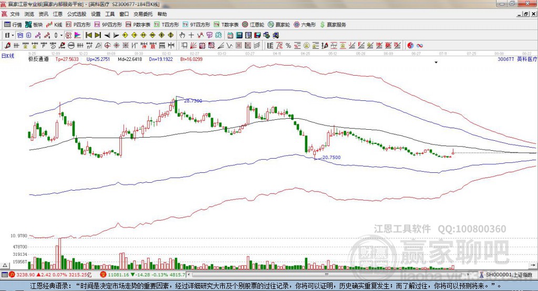Open the 浏览 menu

click(29, 14)
